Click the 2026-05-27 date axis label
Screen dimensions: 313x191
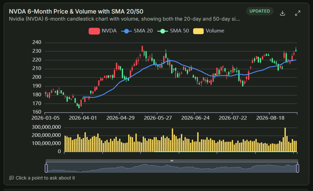pyautogui.click(x=158, y=118)
